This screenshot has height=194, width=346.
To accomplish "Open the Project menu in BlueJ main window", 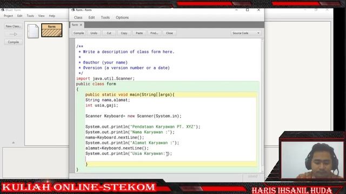I will (9, 16).
